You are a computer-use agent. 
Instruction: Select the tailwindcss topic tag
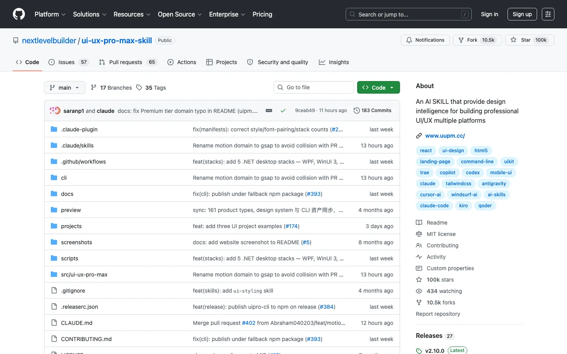coord(458,184)
